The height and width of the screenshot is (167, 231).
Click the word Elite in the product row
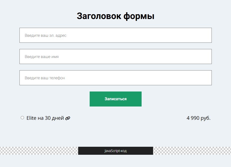click(31, 118)
